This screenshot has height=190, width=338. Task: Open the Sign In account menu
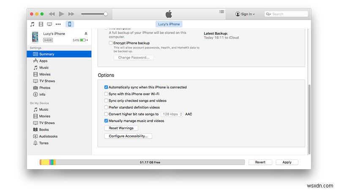point(245,14)
